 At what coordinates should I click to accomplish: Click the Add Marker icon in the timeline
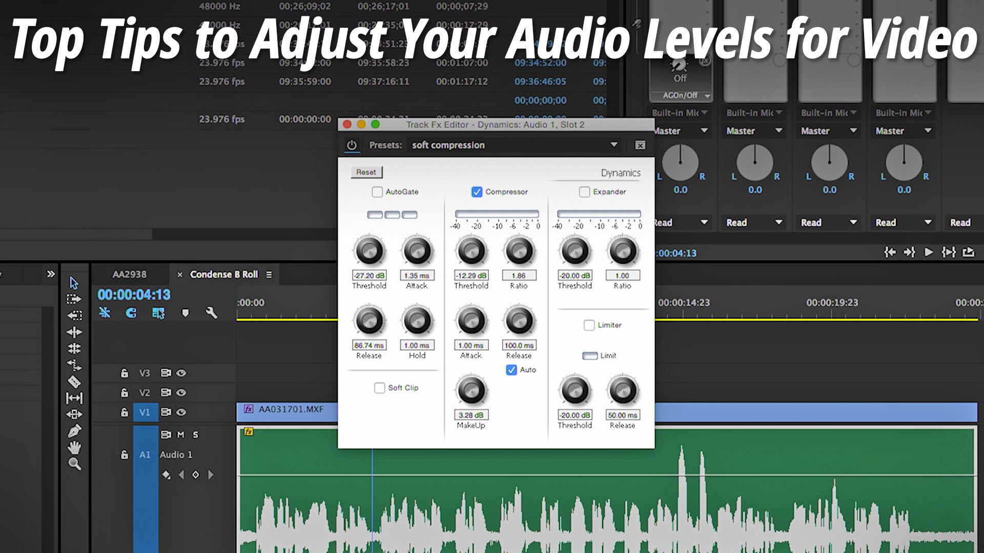tap(185, 313)
